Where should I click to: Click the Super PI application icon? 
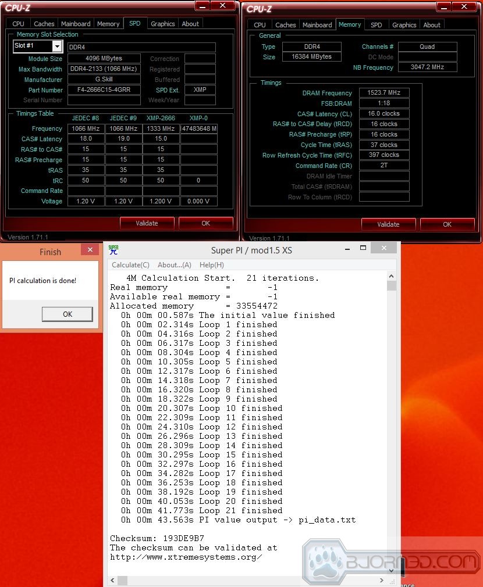pyautogui.click(x=113, y=250)
